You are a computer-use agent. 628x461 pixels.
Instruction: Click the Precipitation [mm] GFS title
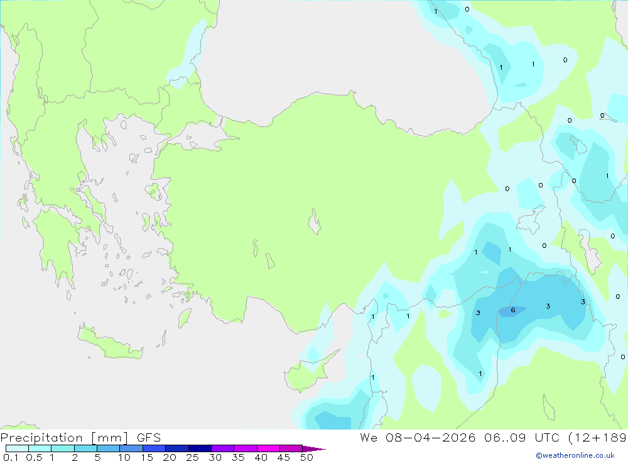pos(80,438)
